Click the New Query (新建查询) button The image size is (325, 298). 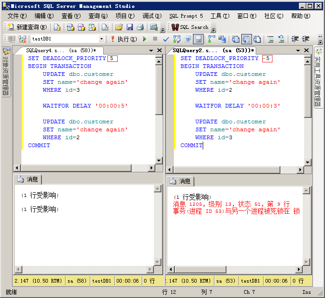[x=27, y=27]
